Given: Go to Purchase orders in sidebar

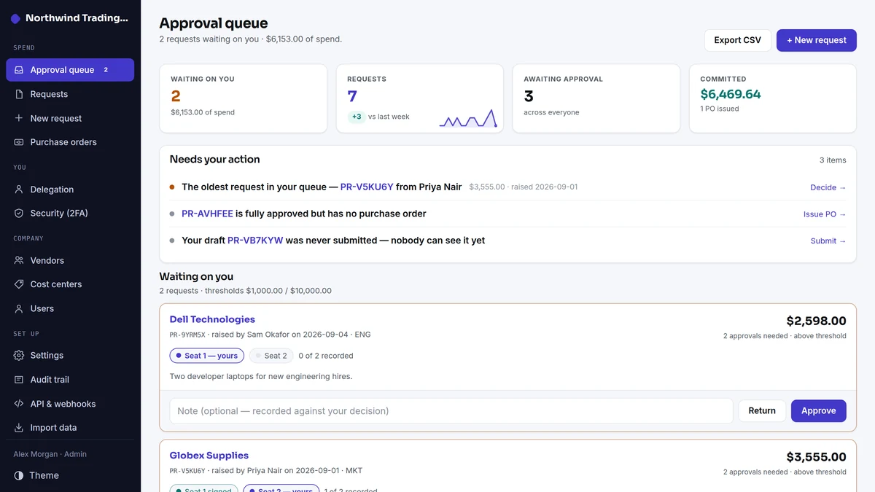Looking at the screenshot, I should (x=70, y=142).
